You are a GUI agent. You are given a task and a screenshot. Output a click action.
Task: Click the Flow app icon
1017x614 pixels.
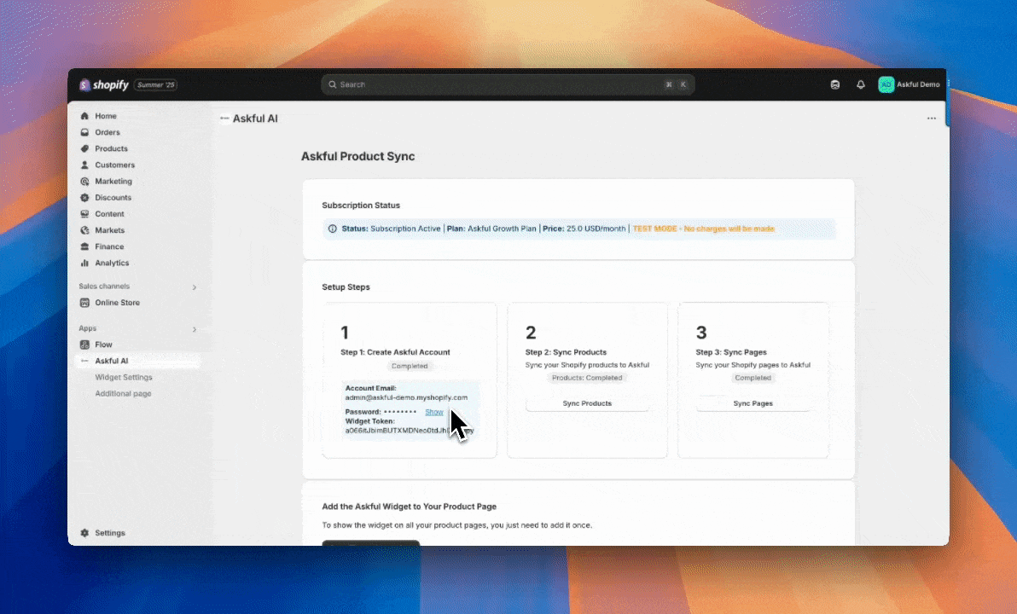coord(84,345)
